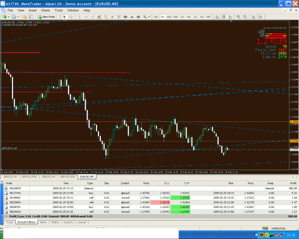This screenshot has height=239, width=299.
Task: Select the Vertical Line drawing tool
Action: pos(79,17)
